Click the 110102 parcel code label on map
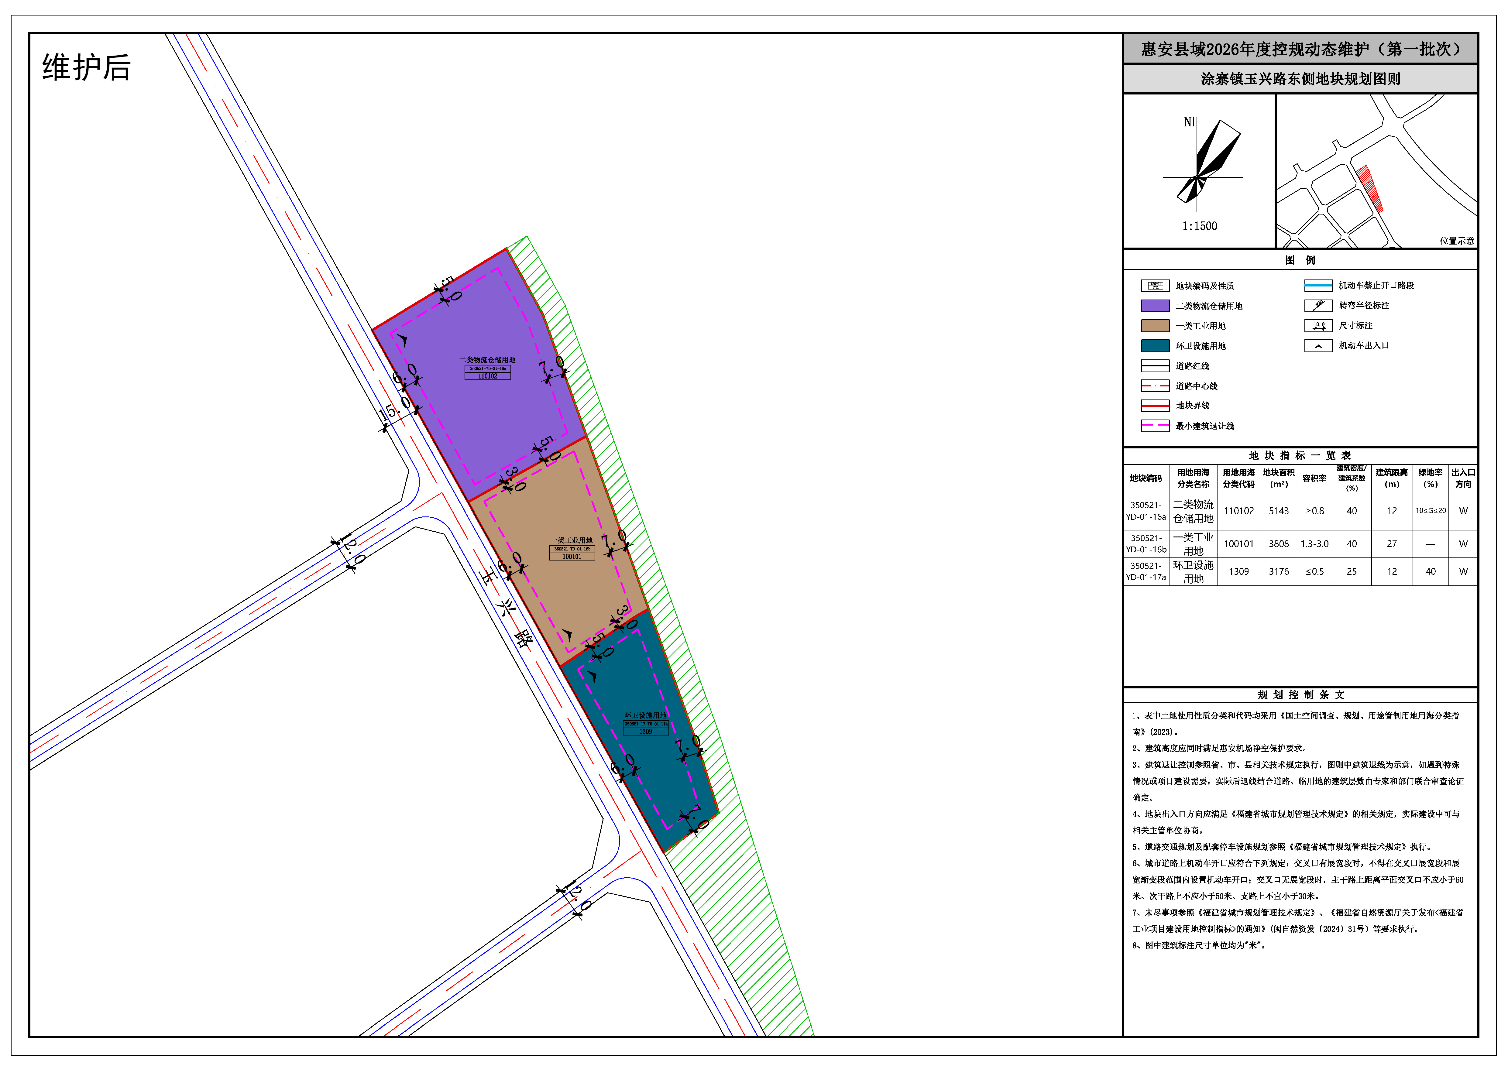Image resolution: width=1508 pixels, height=1066 pixels. pos(487,376)
